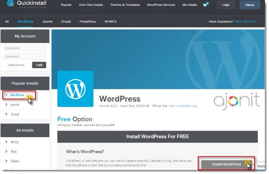
Task: Open One Click Installs menu
Action: pos(91,5)
